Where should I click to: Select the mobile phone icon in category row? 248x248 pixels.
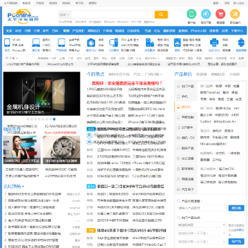(7, 43)
